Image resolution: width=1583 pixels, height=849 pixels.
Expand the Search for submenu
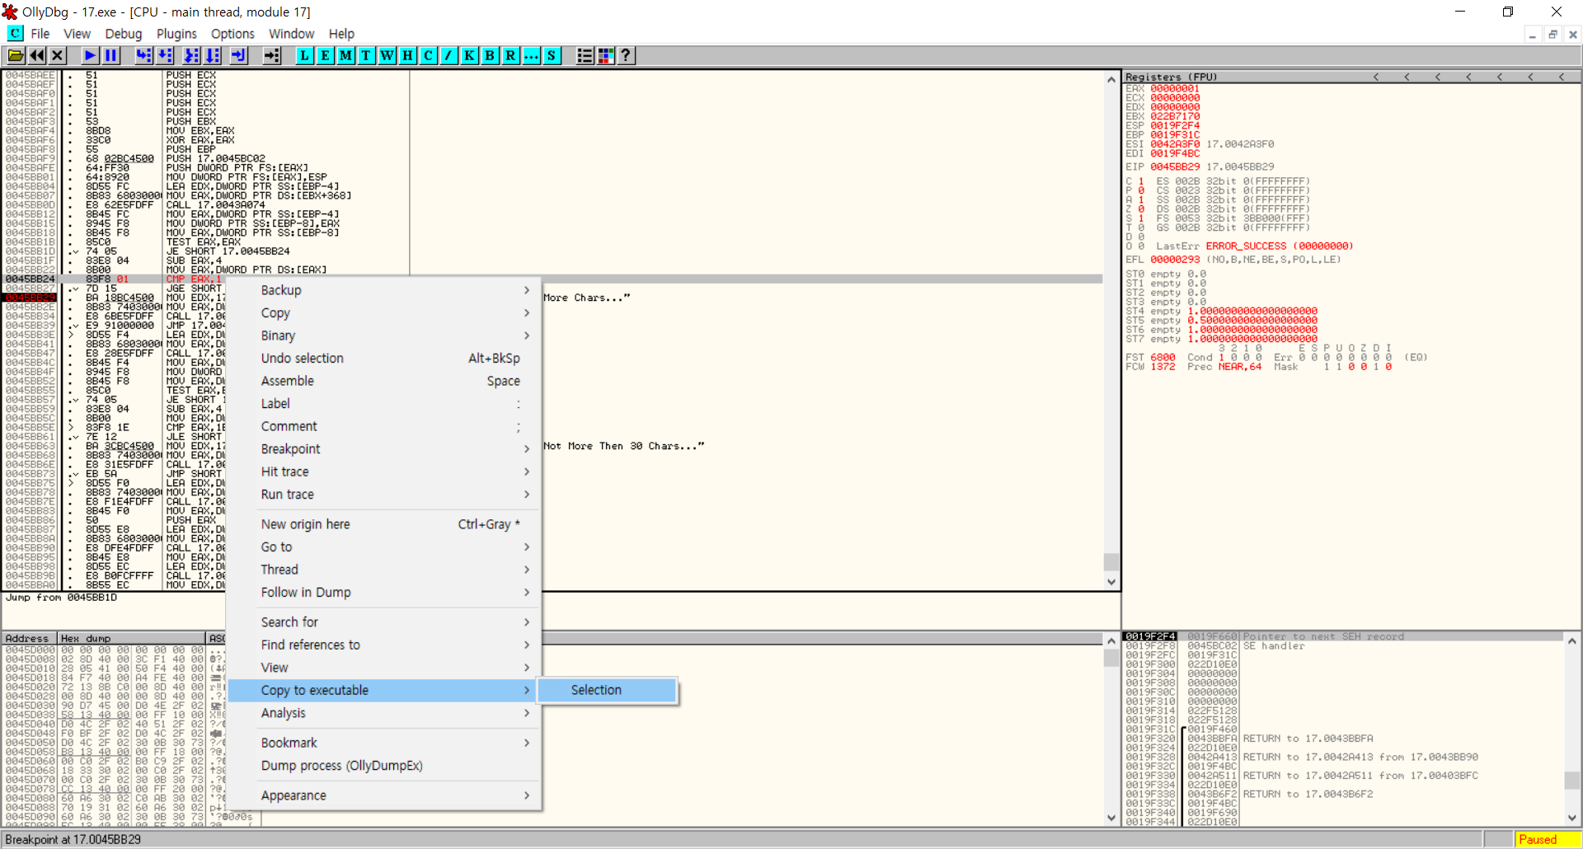click(384, 622)
